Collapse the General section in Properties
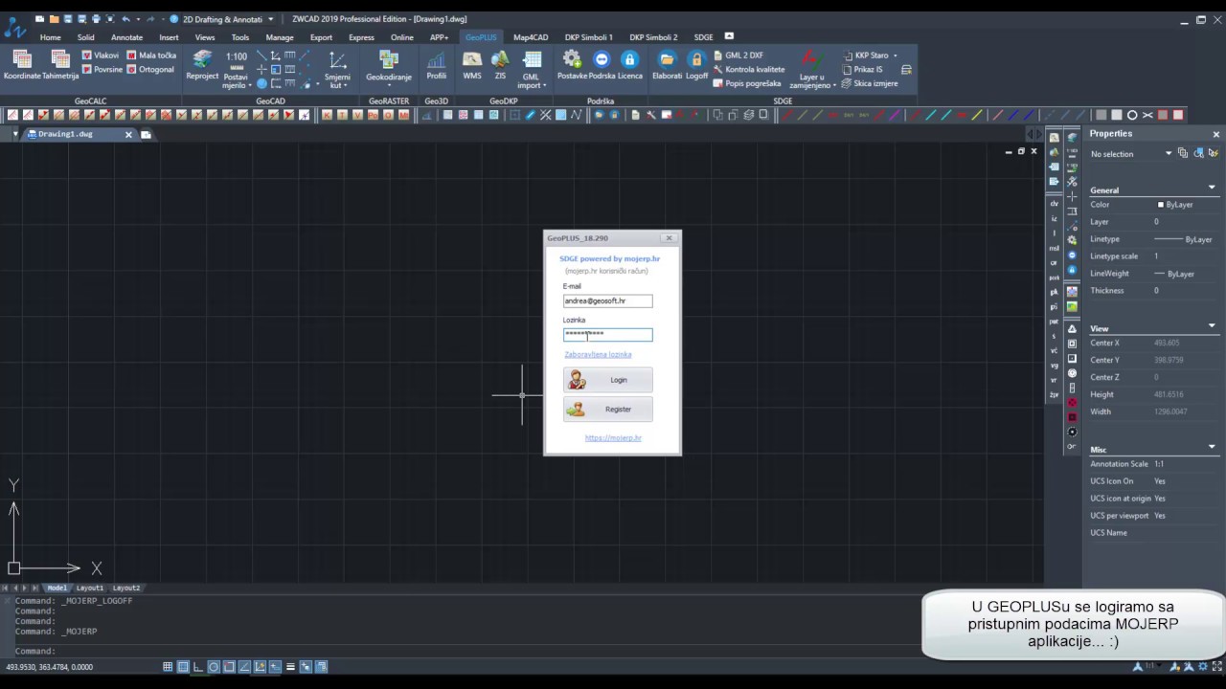 [x=1212, y=189]
